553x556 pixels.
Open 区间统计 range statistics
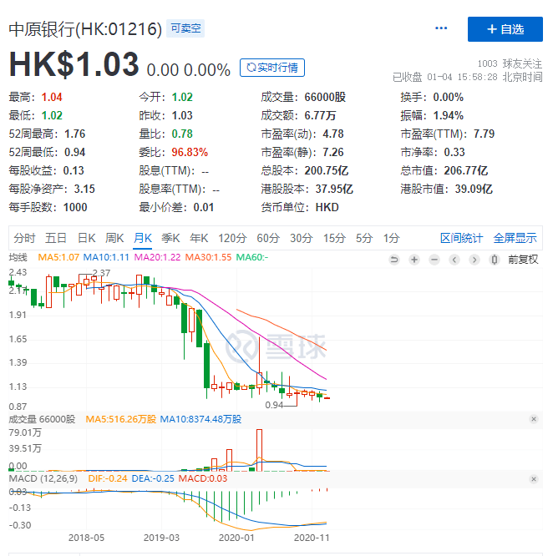[461, 238]
